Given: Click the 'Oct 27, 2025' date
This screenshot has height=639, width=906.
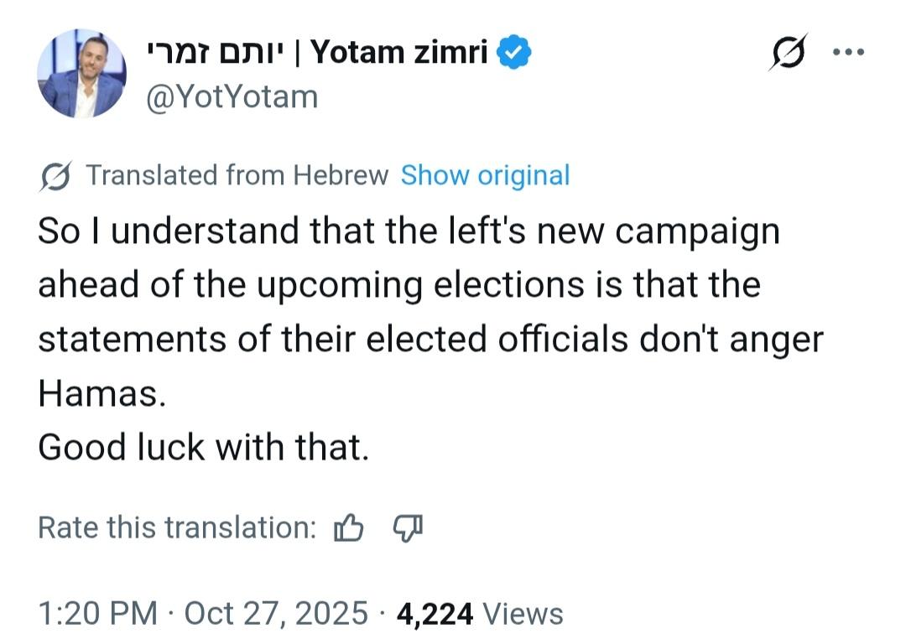Looking at the screenshot, I should tap(276, 613).
